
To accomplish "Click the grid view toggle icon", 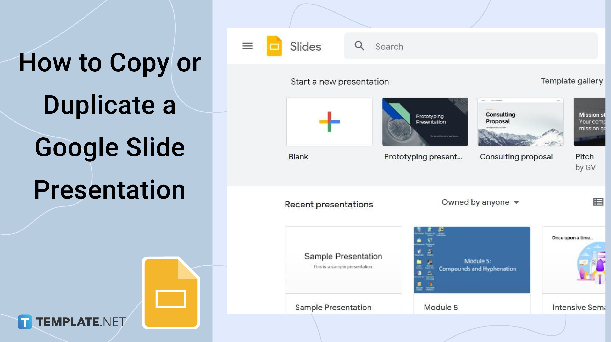I will 598,202.
